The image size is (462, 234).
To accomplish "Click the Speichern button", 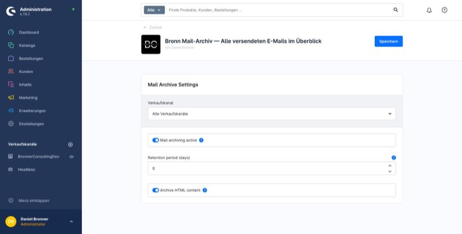I will coord(388,41).
